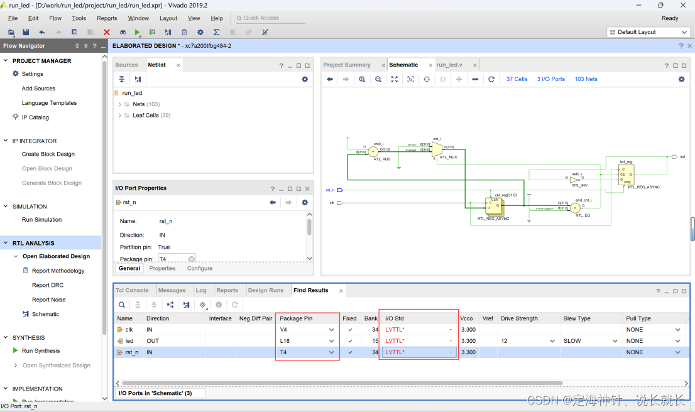
Task: Open Pull Type dropdown for clk row
Action: (x=677, y=330)
